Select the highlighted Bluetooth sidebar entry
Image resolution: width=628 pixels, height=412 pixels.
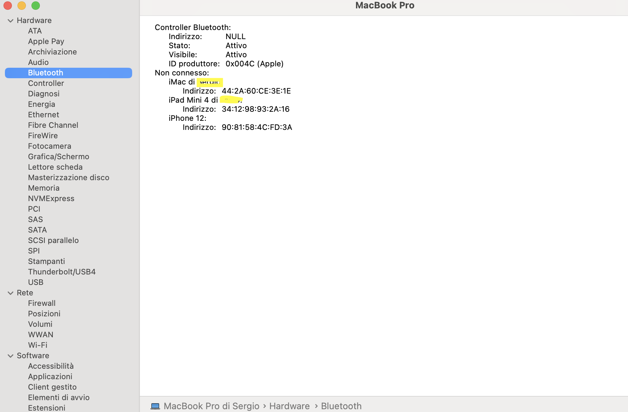(x=69, y=73)
